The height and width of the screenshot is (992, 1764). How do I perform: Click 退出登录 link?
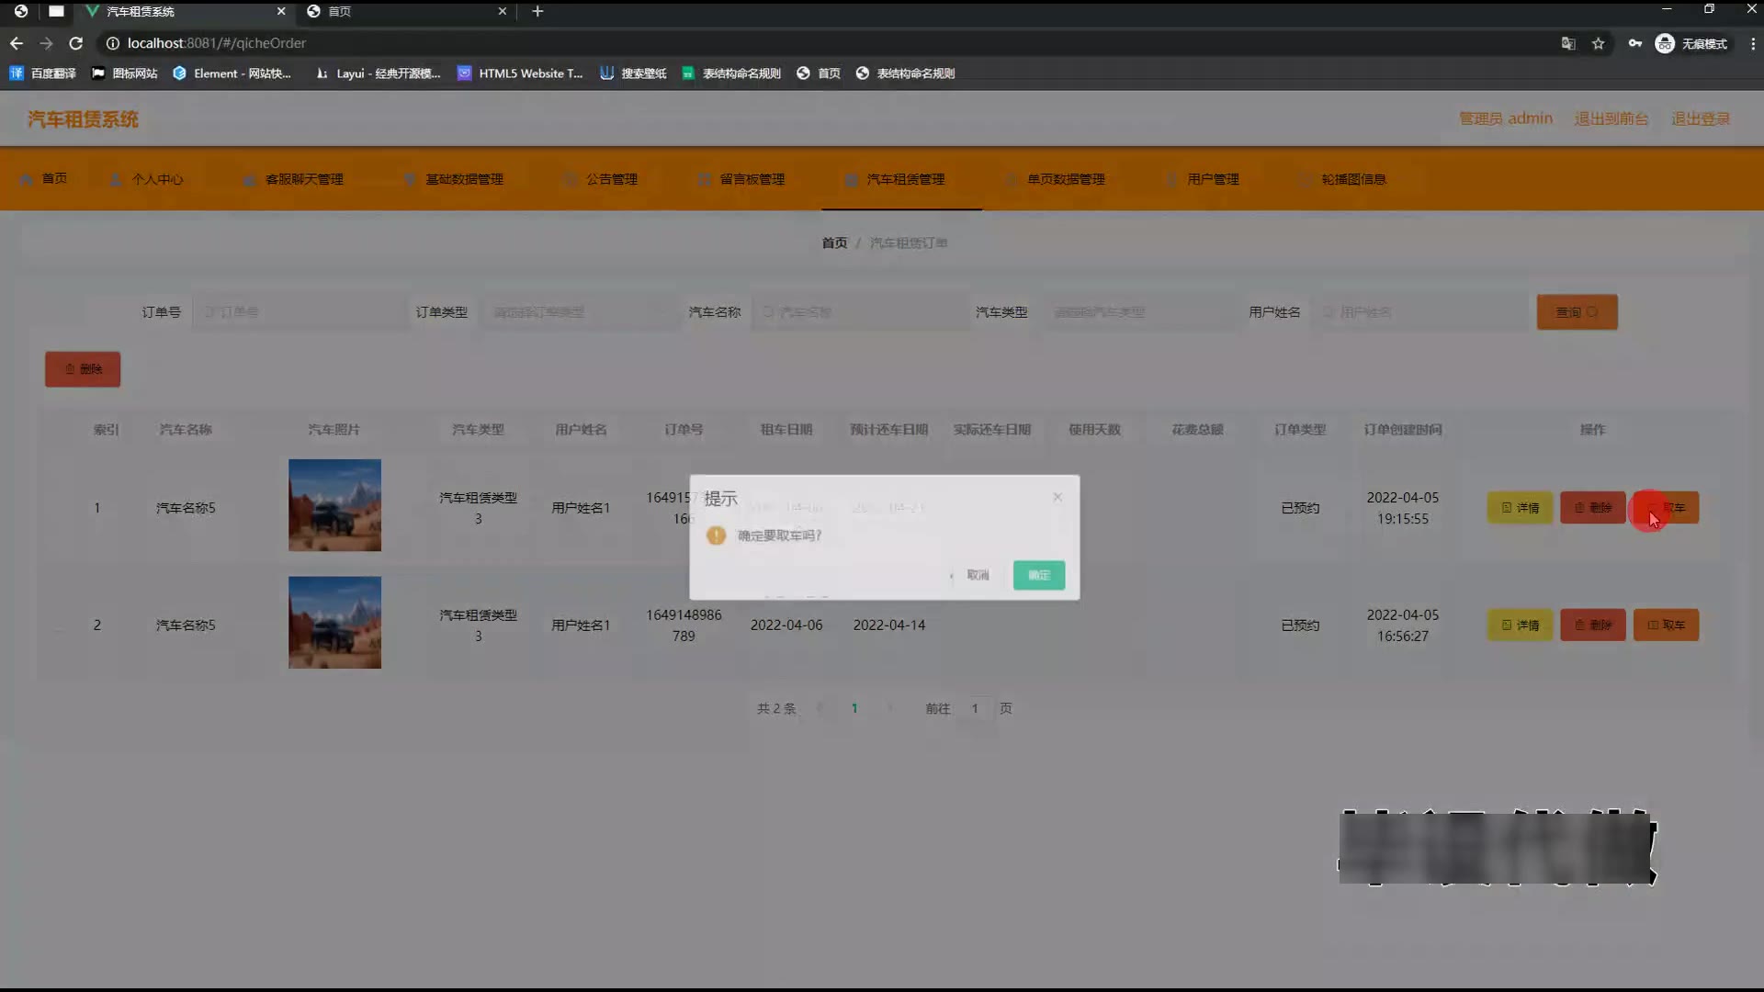click(1700, 118)
